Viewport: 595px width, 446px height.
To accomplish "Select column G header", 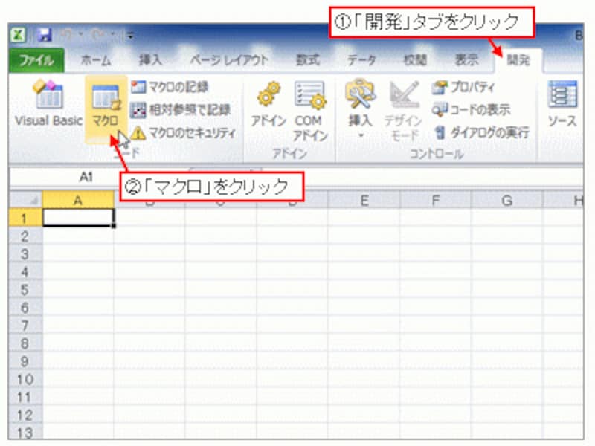I will (x=506, y=200).
